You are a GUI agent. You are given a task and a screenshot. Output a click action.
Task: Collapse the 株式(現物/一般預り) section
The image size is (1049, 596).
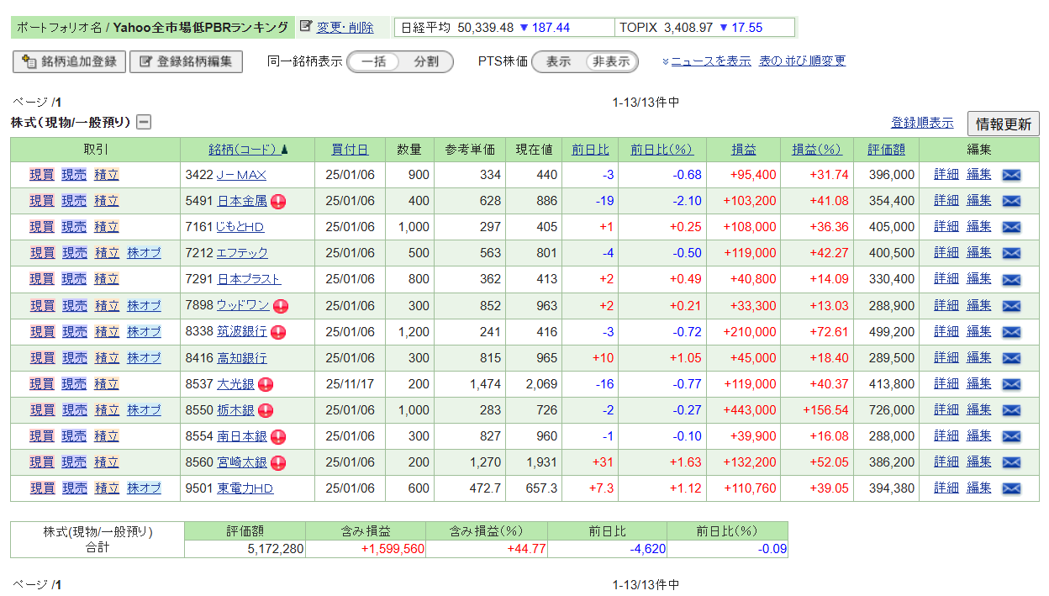pyautogui.click(x=144, y=123)
